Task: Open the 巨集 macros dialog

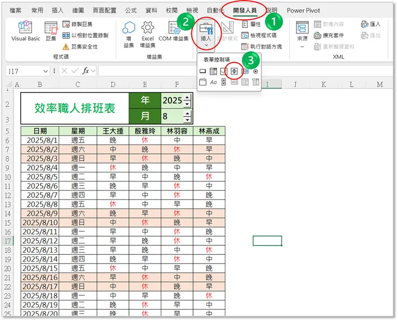Action: pyautogui.click(x=51, y=31)
